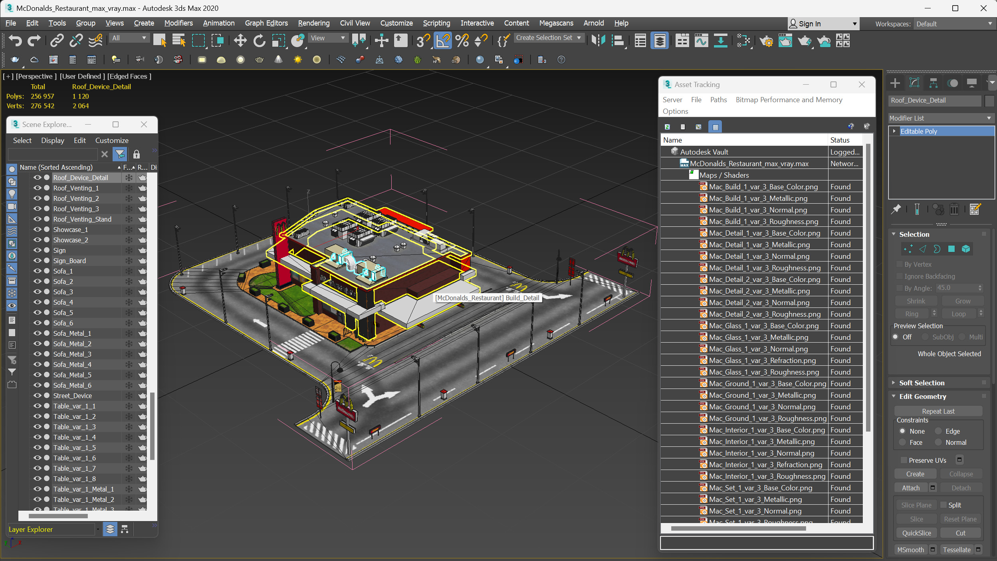Toggle the Layer Explorer toolbar icon
Screen dimensions: 997x561
click(x=660, y=40)
